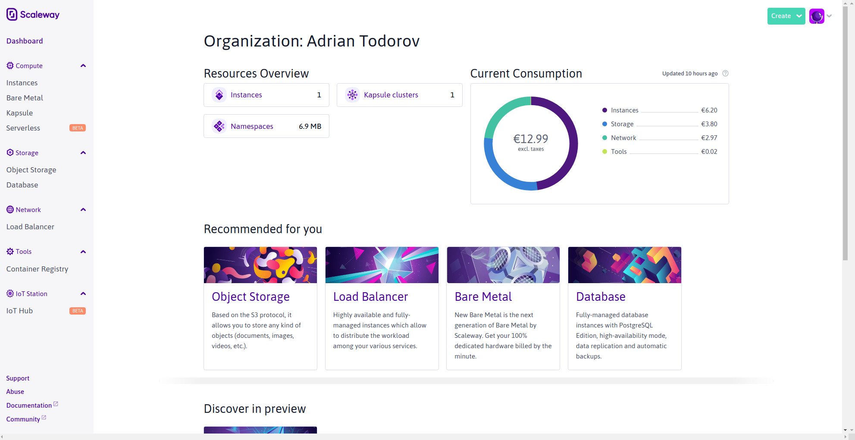The image size is (855, 440).
Task: Click the Updated 10 hours ago text
Action: click(690, 74)
